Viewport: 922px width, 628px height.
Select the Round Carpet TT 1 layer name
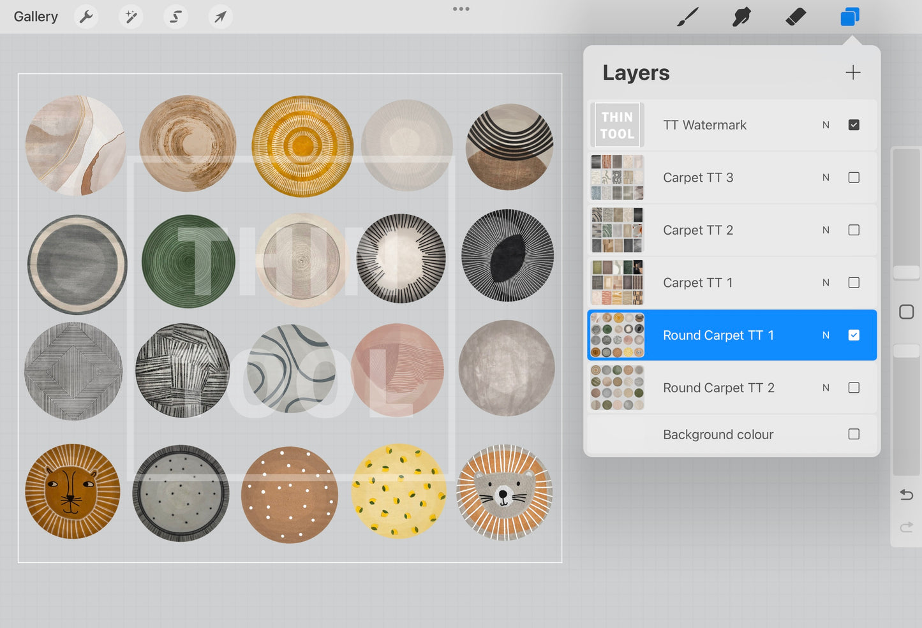coord(718,335)
